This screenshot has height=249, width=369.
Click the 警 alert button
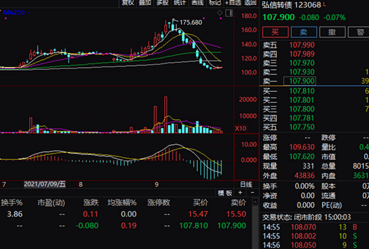[x=359, y=32]
